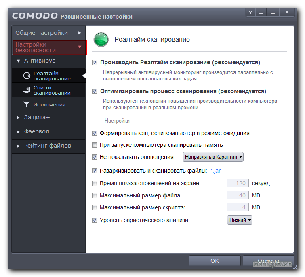Enable Максимальный размер файла checkbox
Image resolution: width=305 pixels, height=277 pixels.
[x=95, y=196]
